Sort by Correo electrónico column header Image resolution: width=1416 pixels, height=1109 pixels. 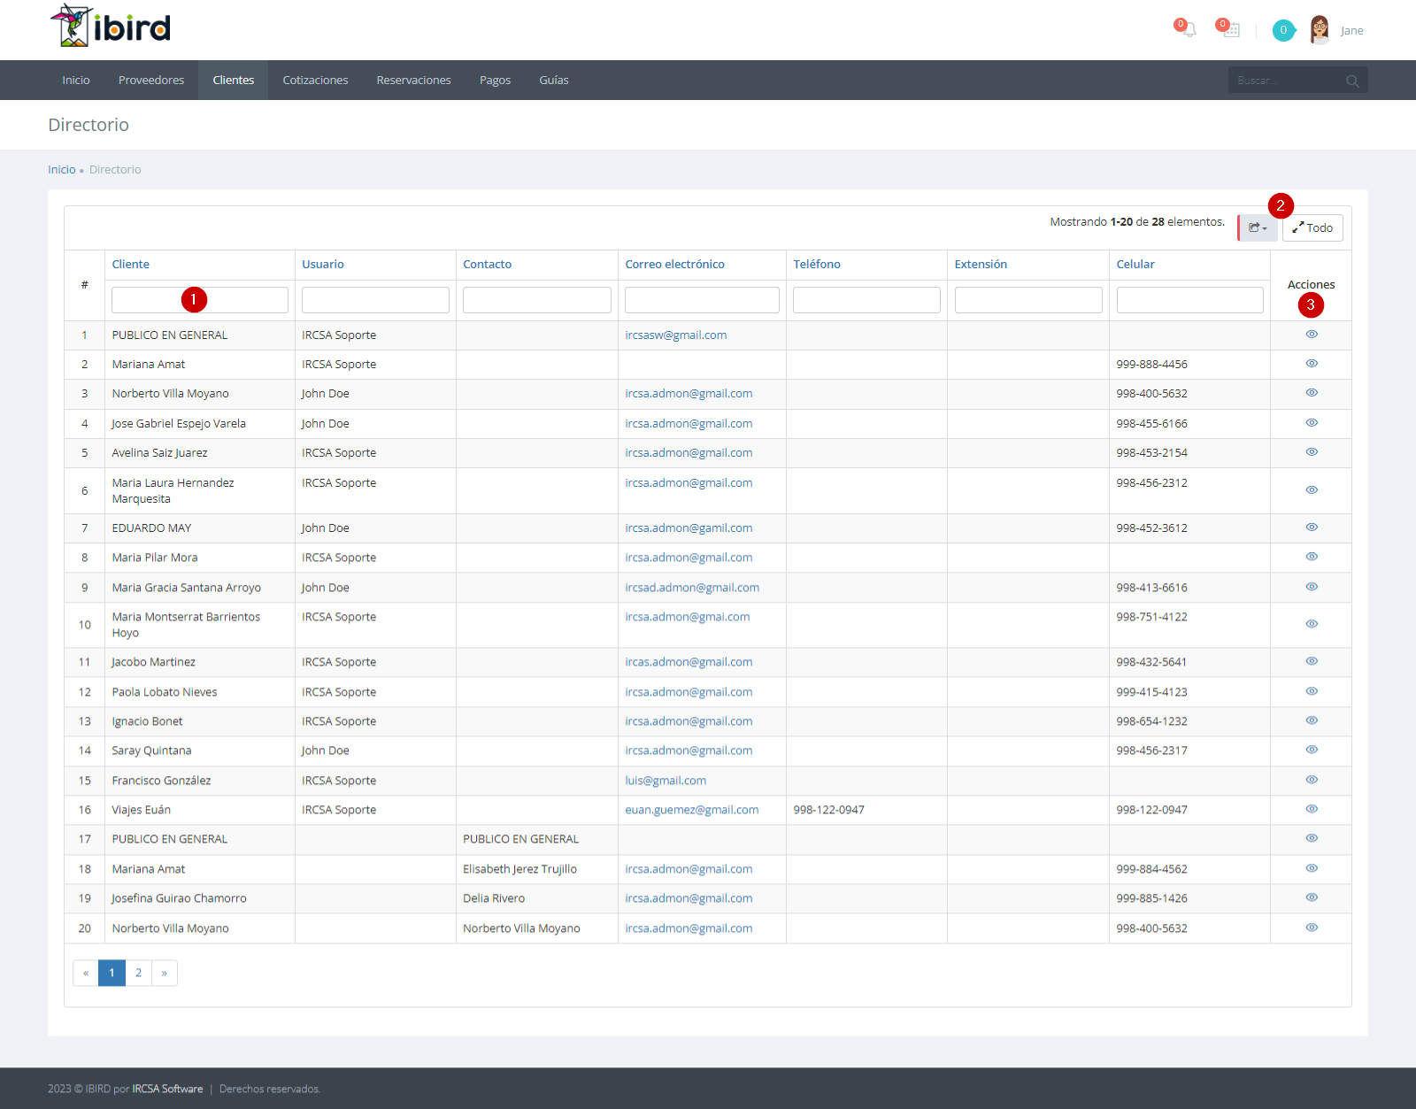point(675,265)
